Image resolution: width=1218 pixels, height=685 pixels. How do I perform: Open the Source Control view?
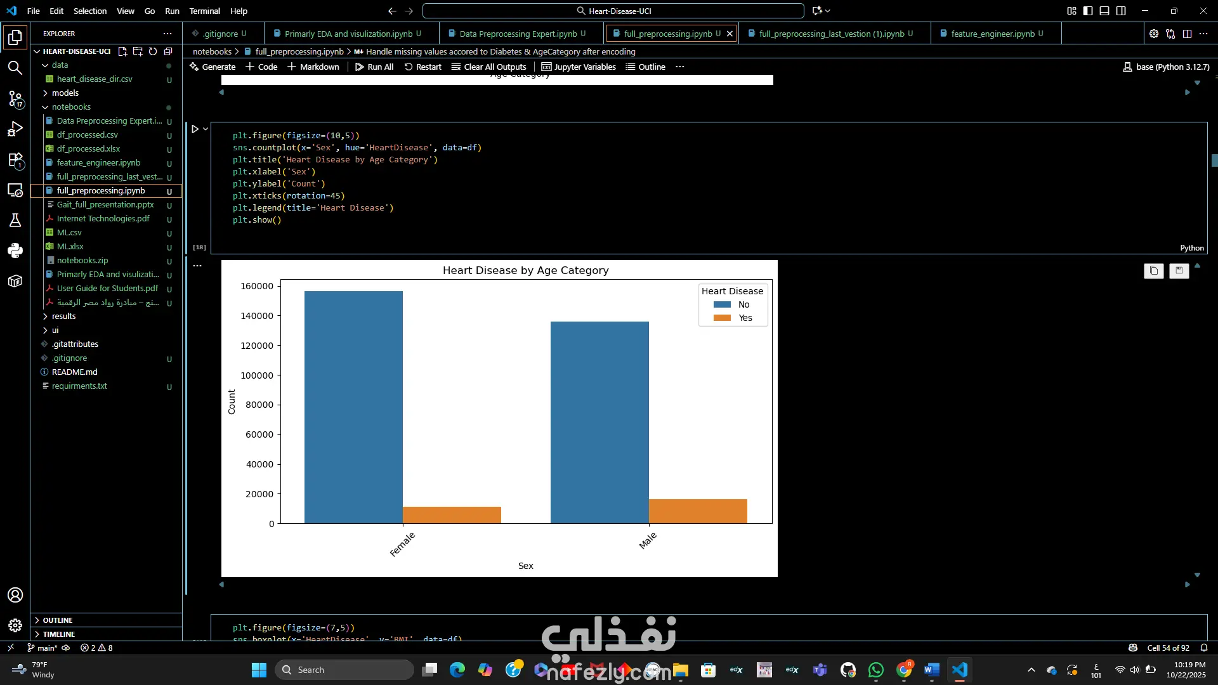point(15,98)
